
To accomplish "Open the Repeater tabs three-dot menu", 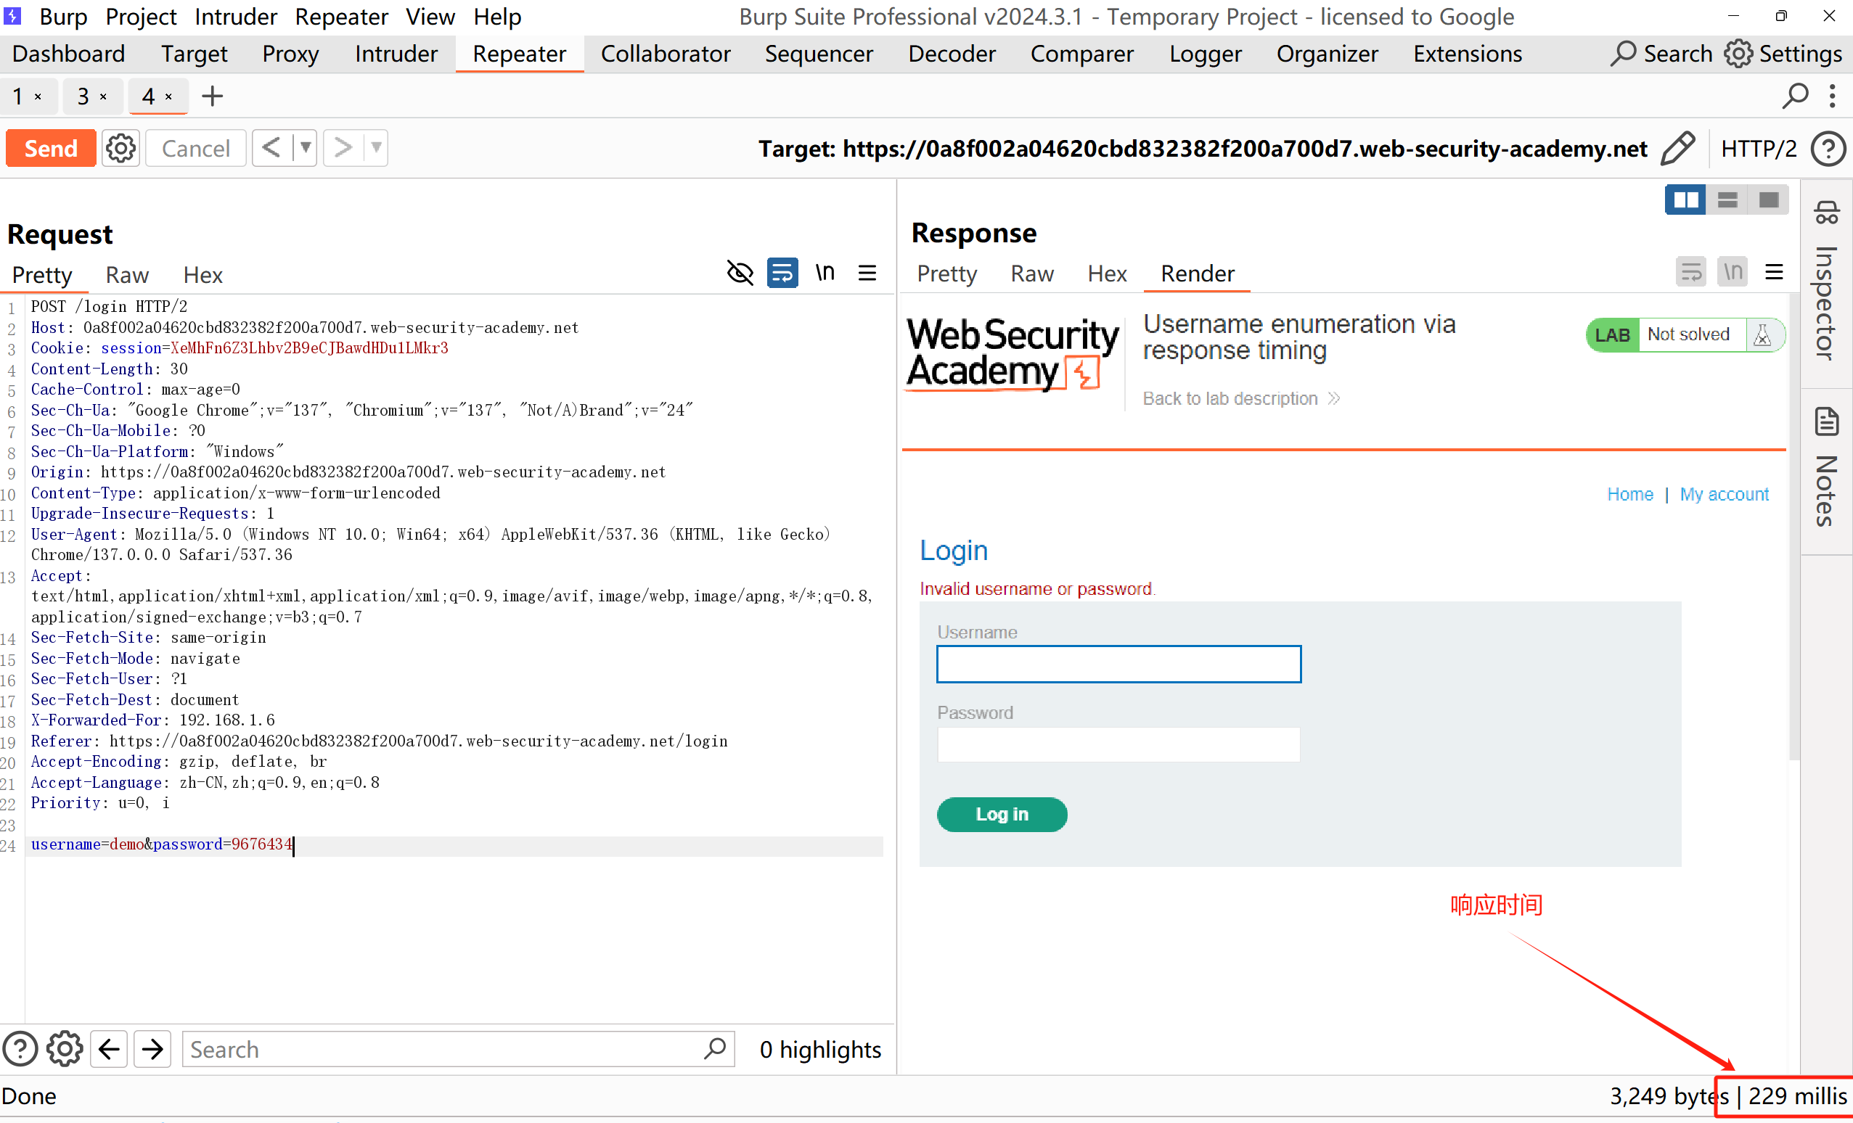I will (x=1833, y=96).
